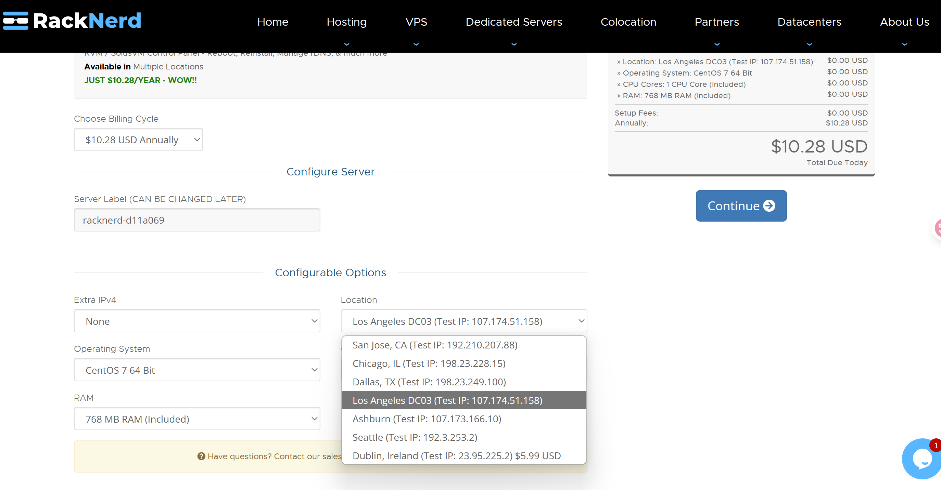
Task: Click the Setup Fees summary row
Action: coord(741,113)
